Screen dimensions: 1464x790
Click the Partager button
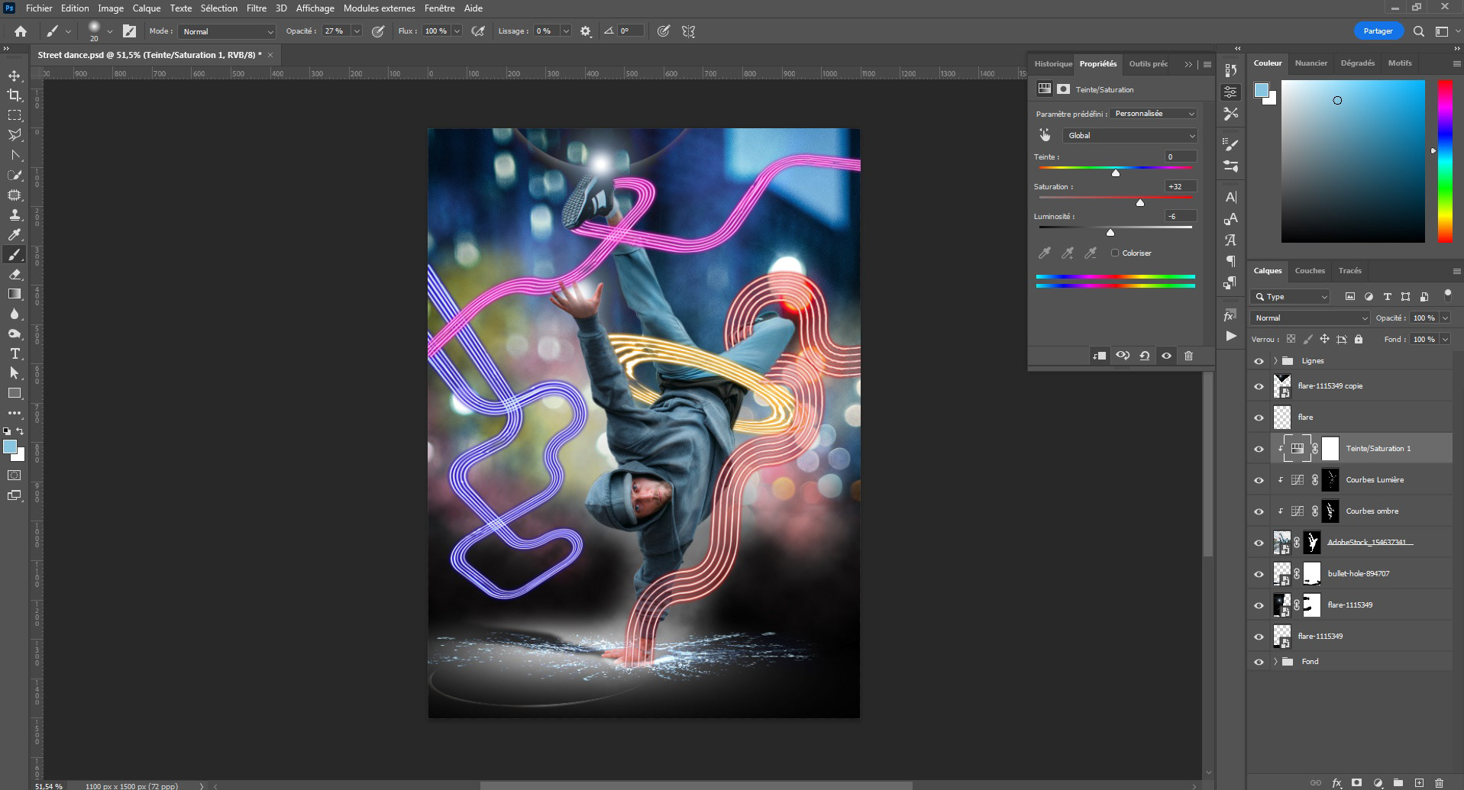1378,31
